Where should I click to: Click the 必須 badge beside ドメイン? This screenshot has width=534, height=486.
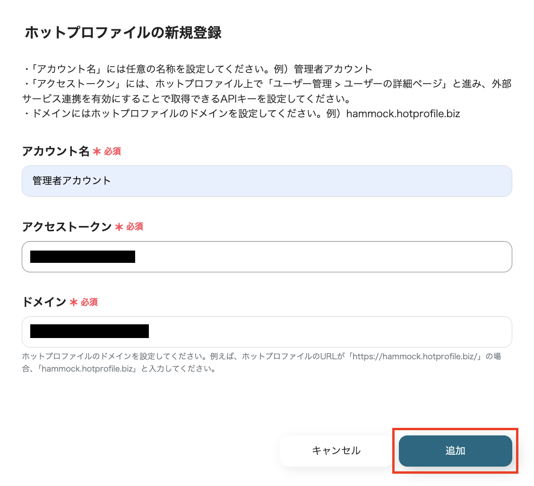coord(90,302)
